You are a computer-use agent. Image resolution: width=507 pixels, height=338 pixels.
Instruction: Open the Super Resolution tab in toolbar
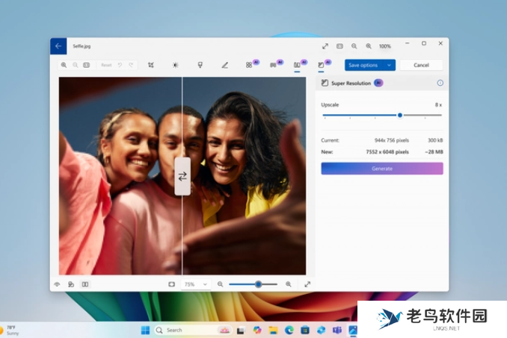(322, 65)
